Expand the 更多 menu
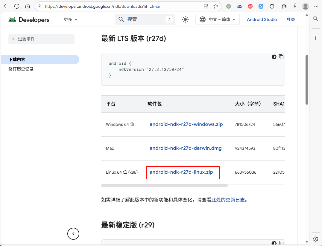 click(x=70, y=19)
